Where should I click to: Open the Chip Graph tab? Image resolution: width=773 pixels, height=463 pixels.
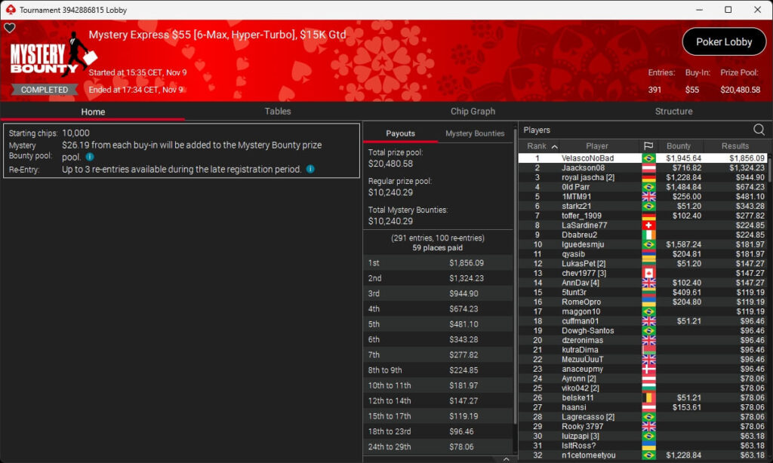[473, 111]
